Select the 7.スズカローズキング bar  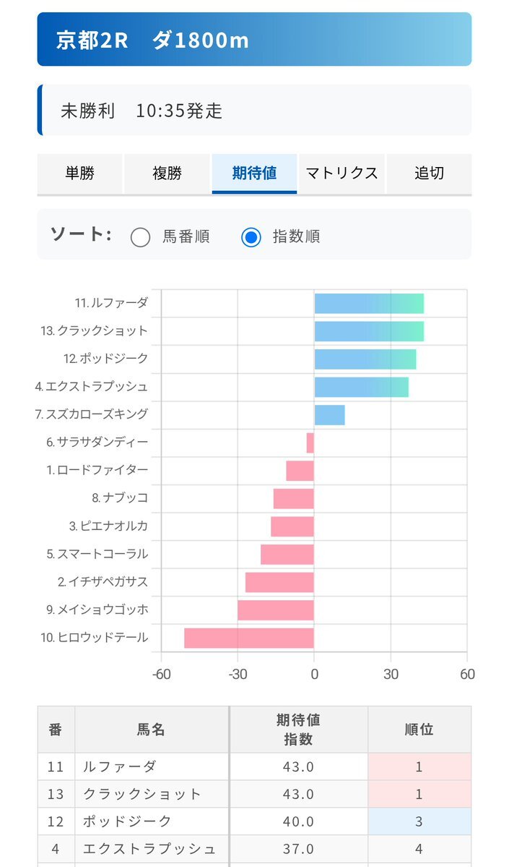329,414
